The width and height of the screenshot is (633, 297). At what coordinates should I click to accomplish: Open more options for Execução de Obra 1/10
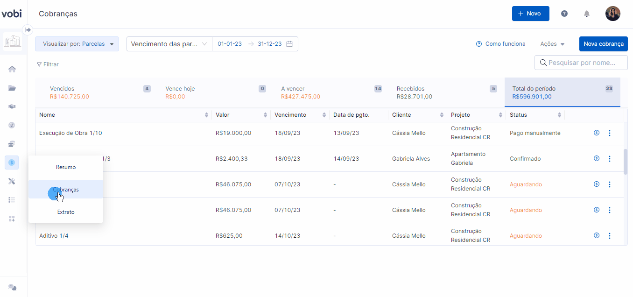pyautogui.click(x=609, y=133)
